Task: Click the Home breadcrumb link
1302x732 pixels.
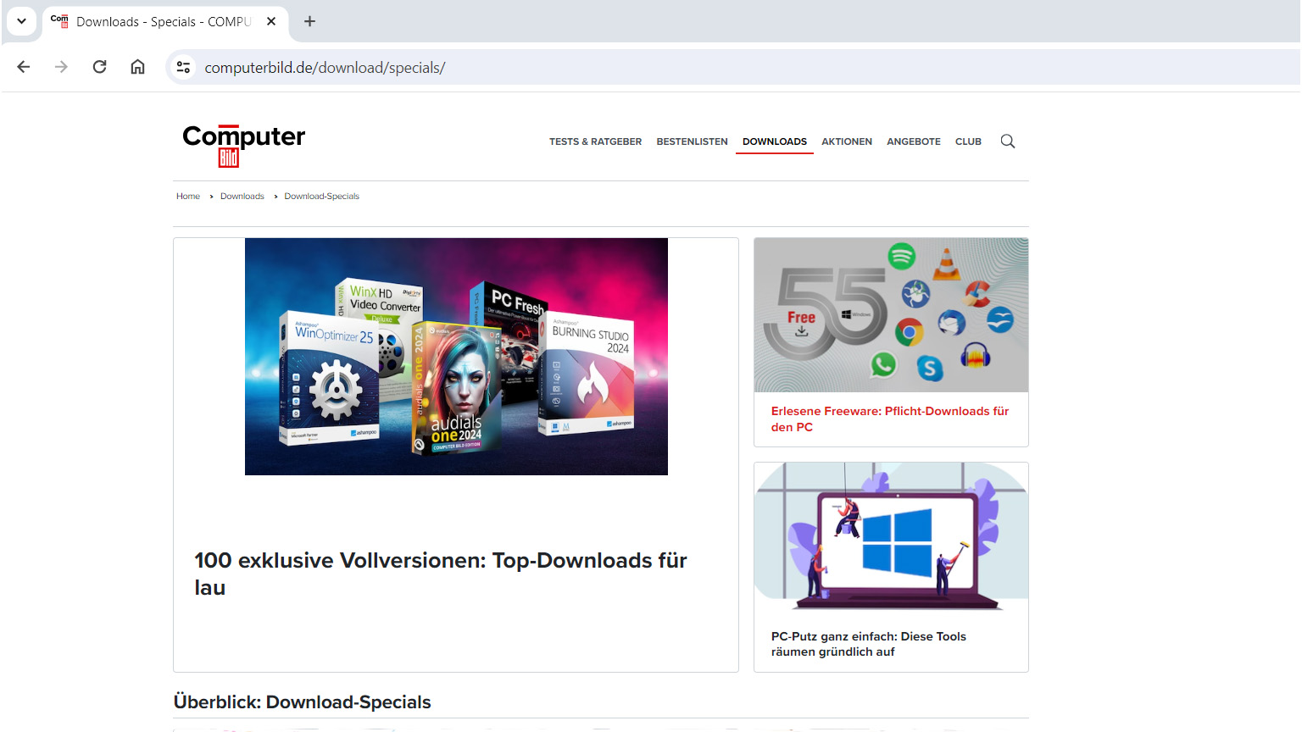Action: point(188,197)
